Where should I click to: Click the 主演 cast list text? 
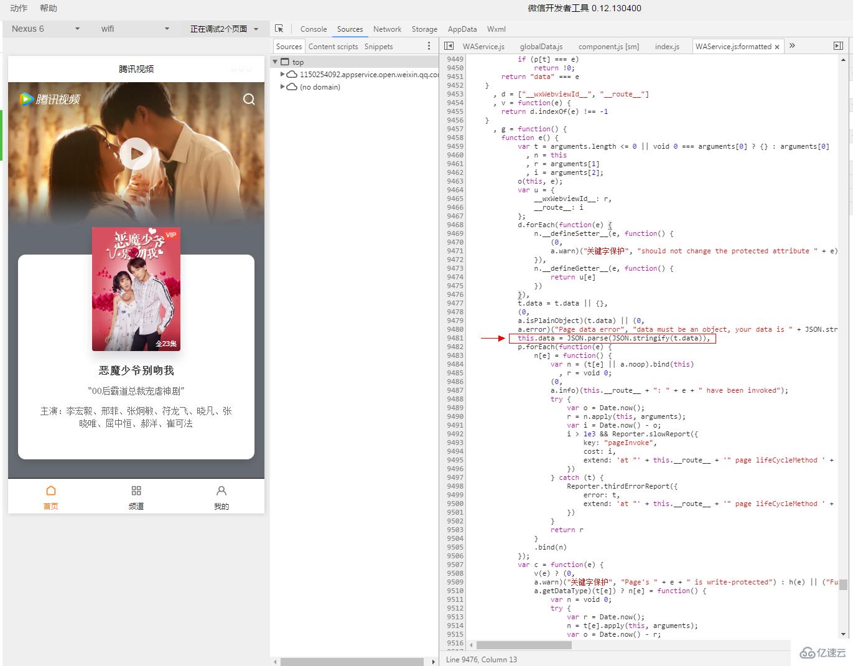(136, 417)
